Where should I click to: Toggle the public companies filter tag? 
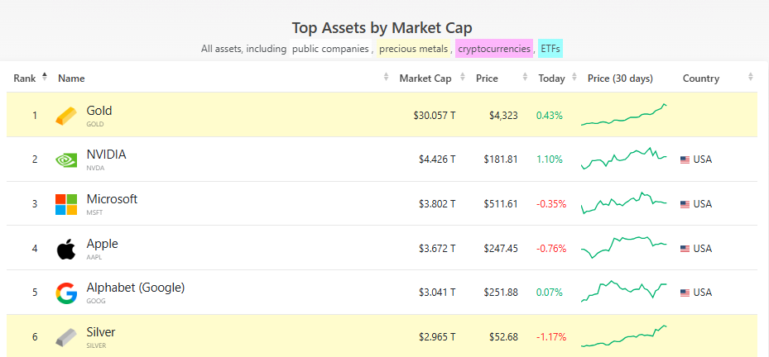click(330, 49)
